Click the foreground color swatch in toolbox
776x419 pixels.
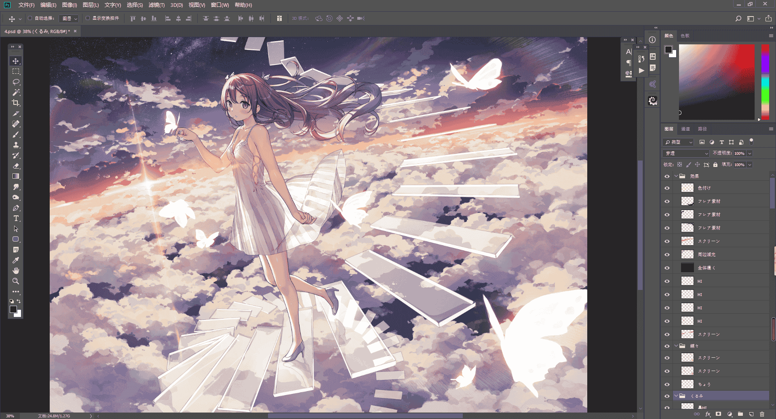pos(13,309)
